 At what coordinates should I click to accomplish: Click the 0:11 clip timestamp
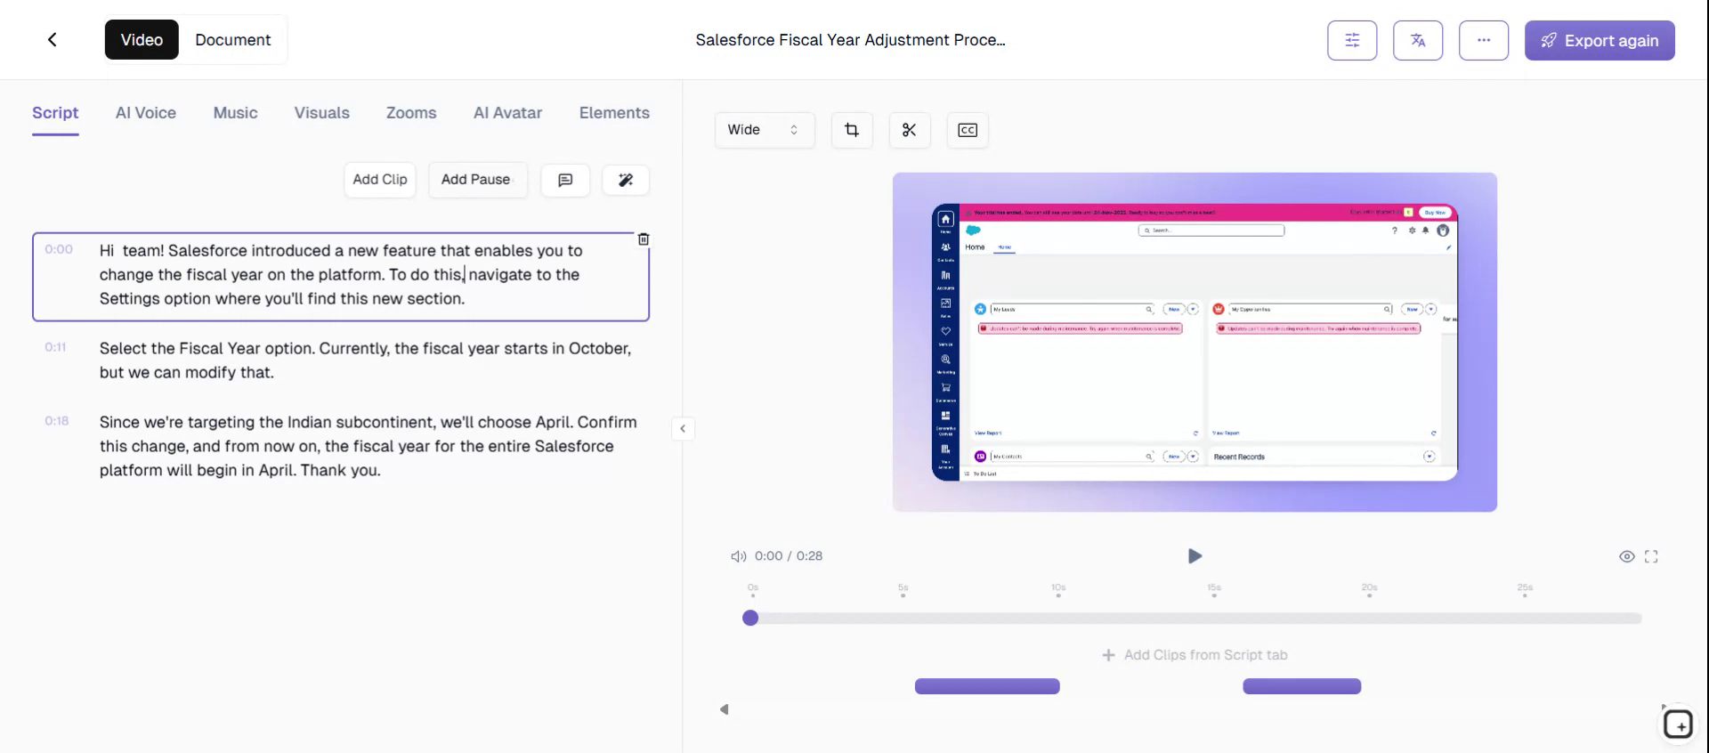55,347
